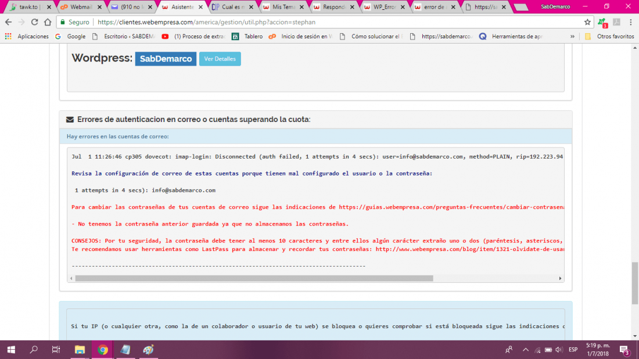Image resolution: width=639 pixels, height=359 pixels.
Task: Click the ESP language indicator
Action: 573,350
